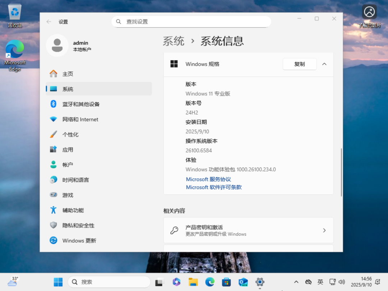This screenshot has width=388, height=291.
Task: Click the back arrow in Settings
Action: pos(49,22)
